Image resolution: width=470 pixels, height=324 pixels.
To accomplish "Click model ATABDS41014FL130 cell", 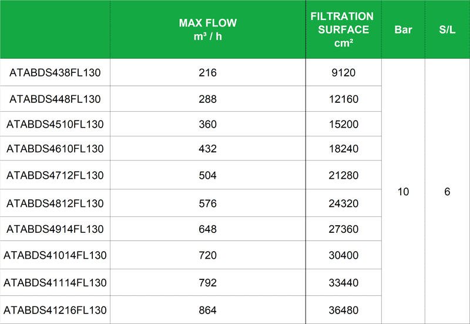I will [55, 255].
